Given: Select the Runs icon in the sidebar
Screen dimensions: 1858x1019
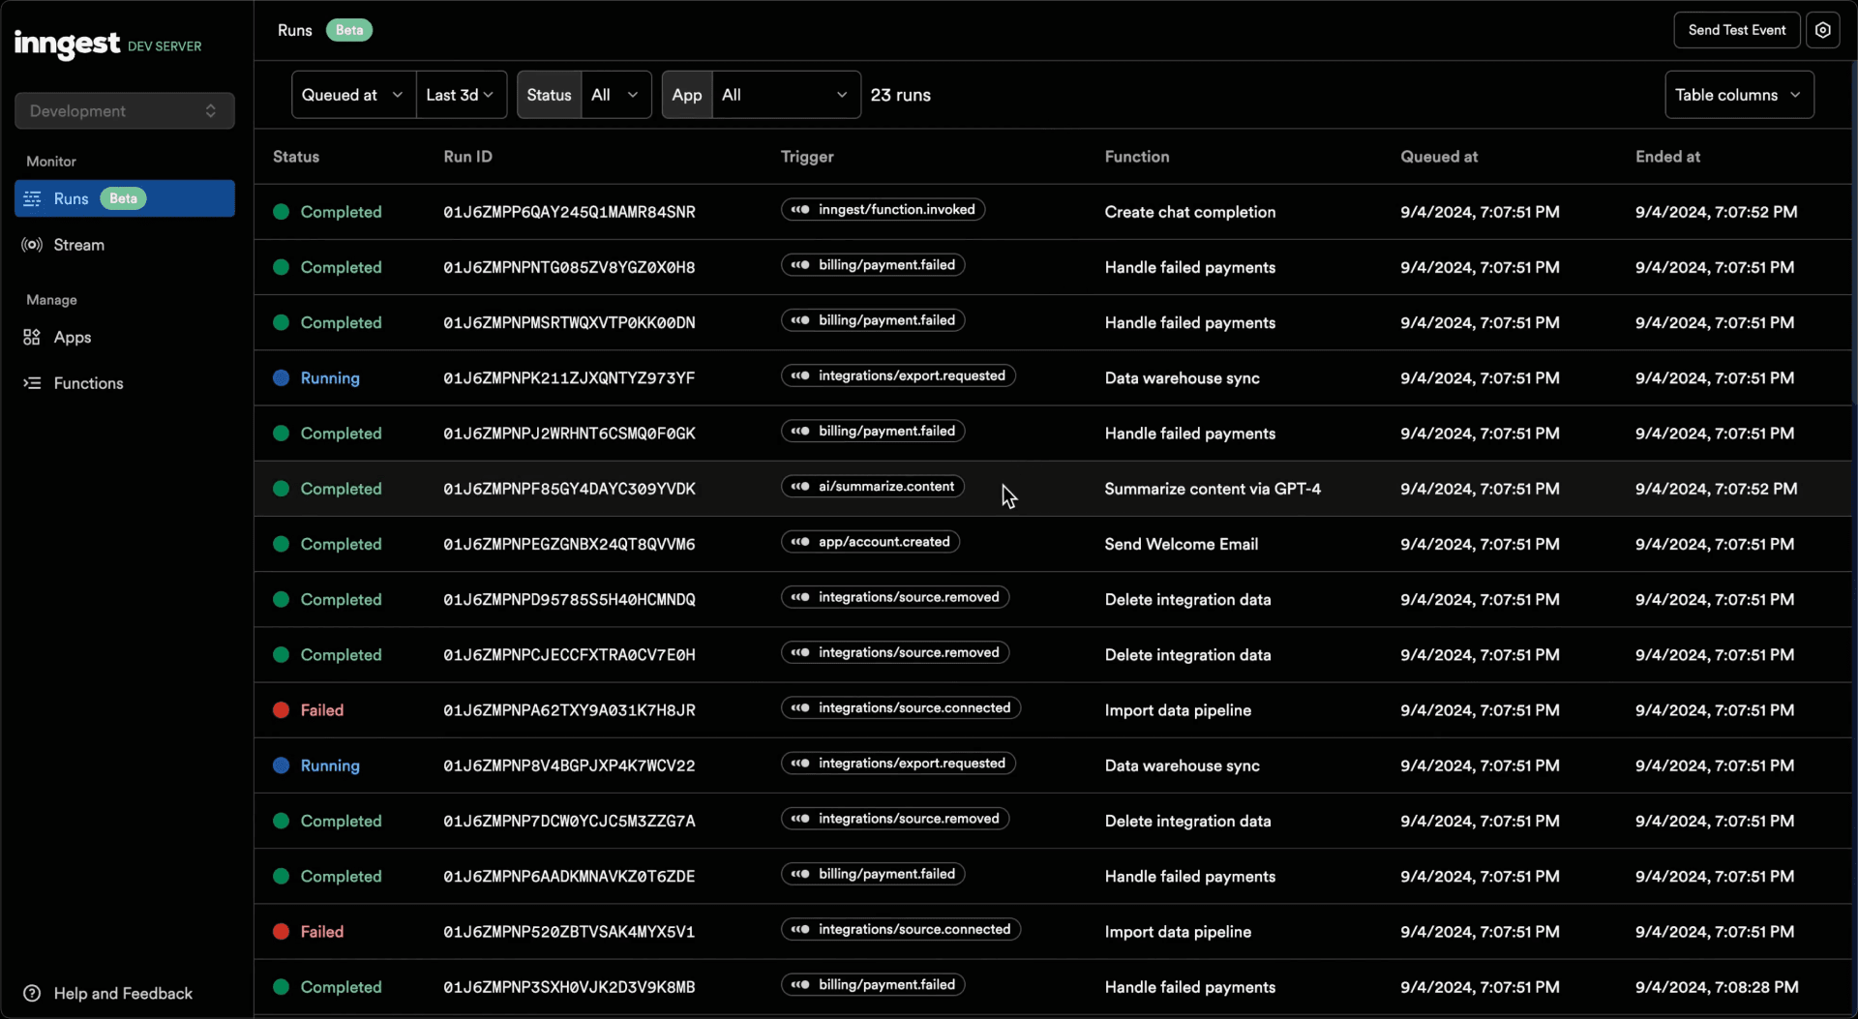Looking at the screenshot, I should pos(32,198).
